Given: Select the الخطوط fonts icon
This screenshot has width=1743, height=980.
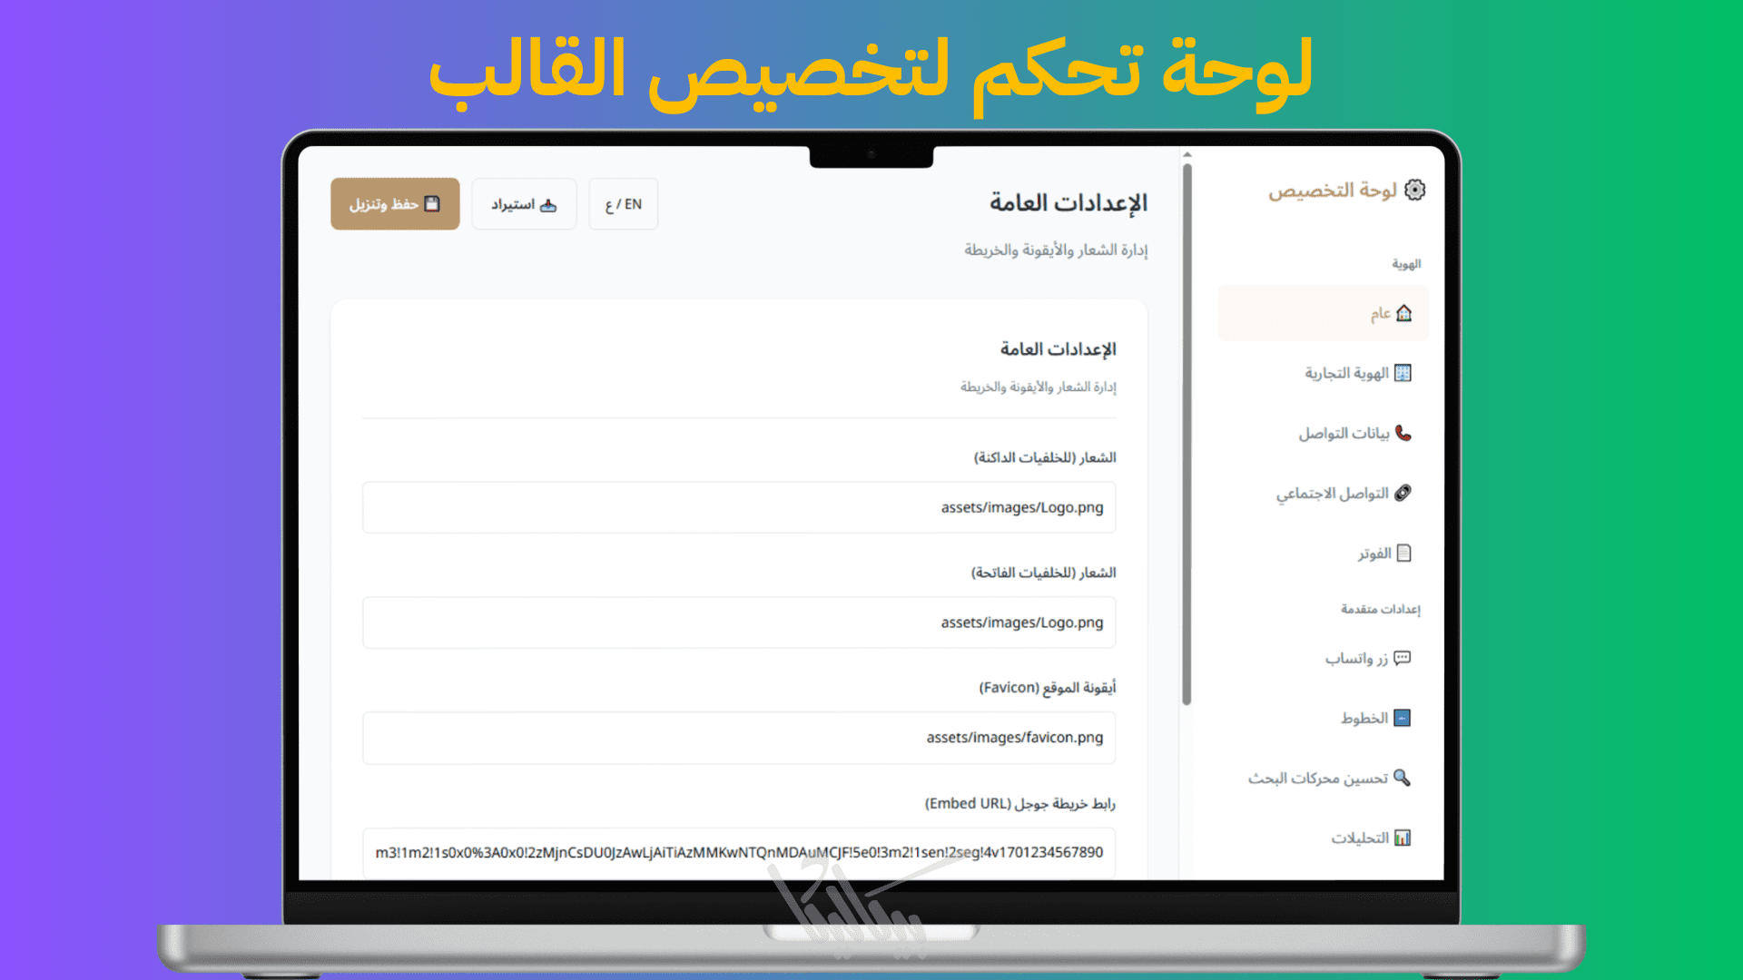Looking at the screenshot, I should [x=1403, y=718].
